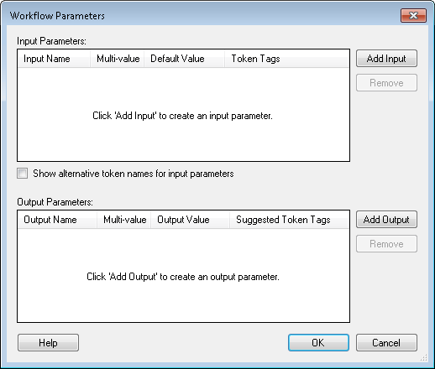Select the Token Tags column header
This screenshot has height=369, width=435.
click(x=286, y=59)
